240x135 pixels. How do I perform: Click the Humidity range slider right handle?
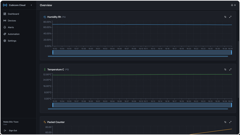tap(231, 52)
